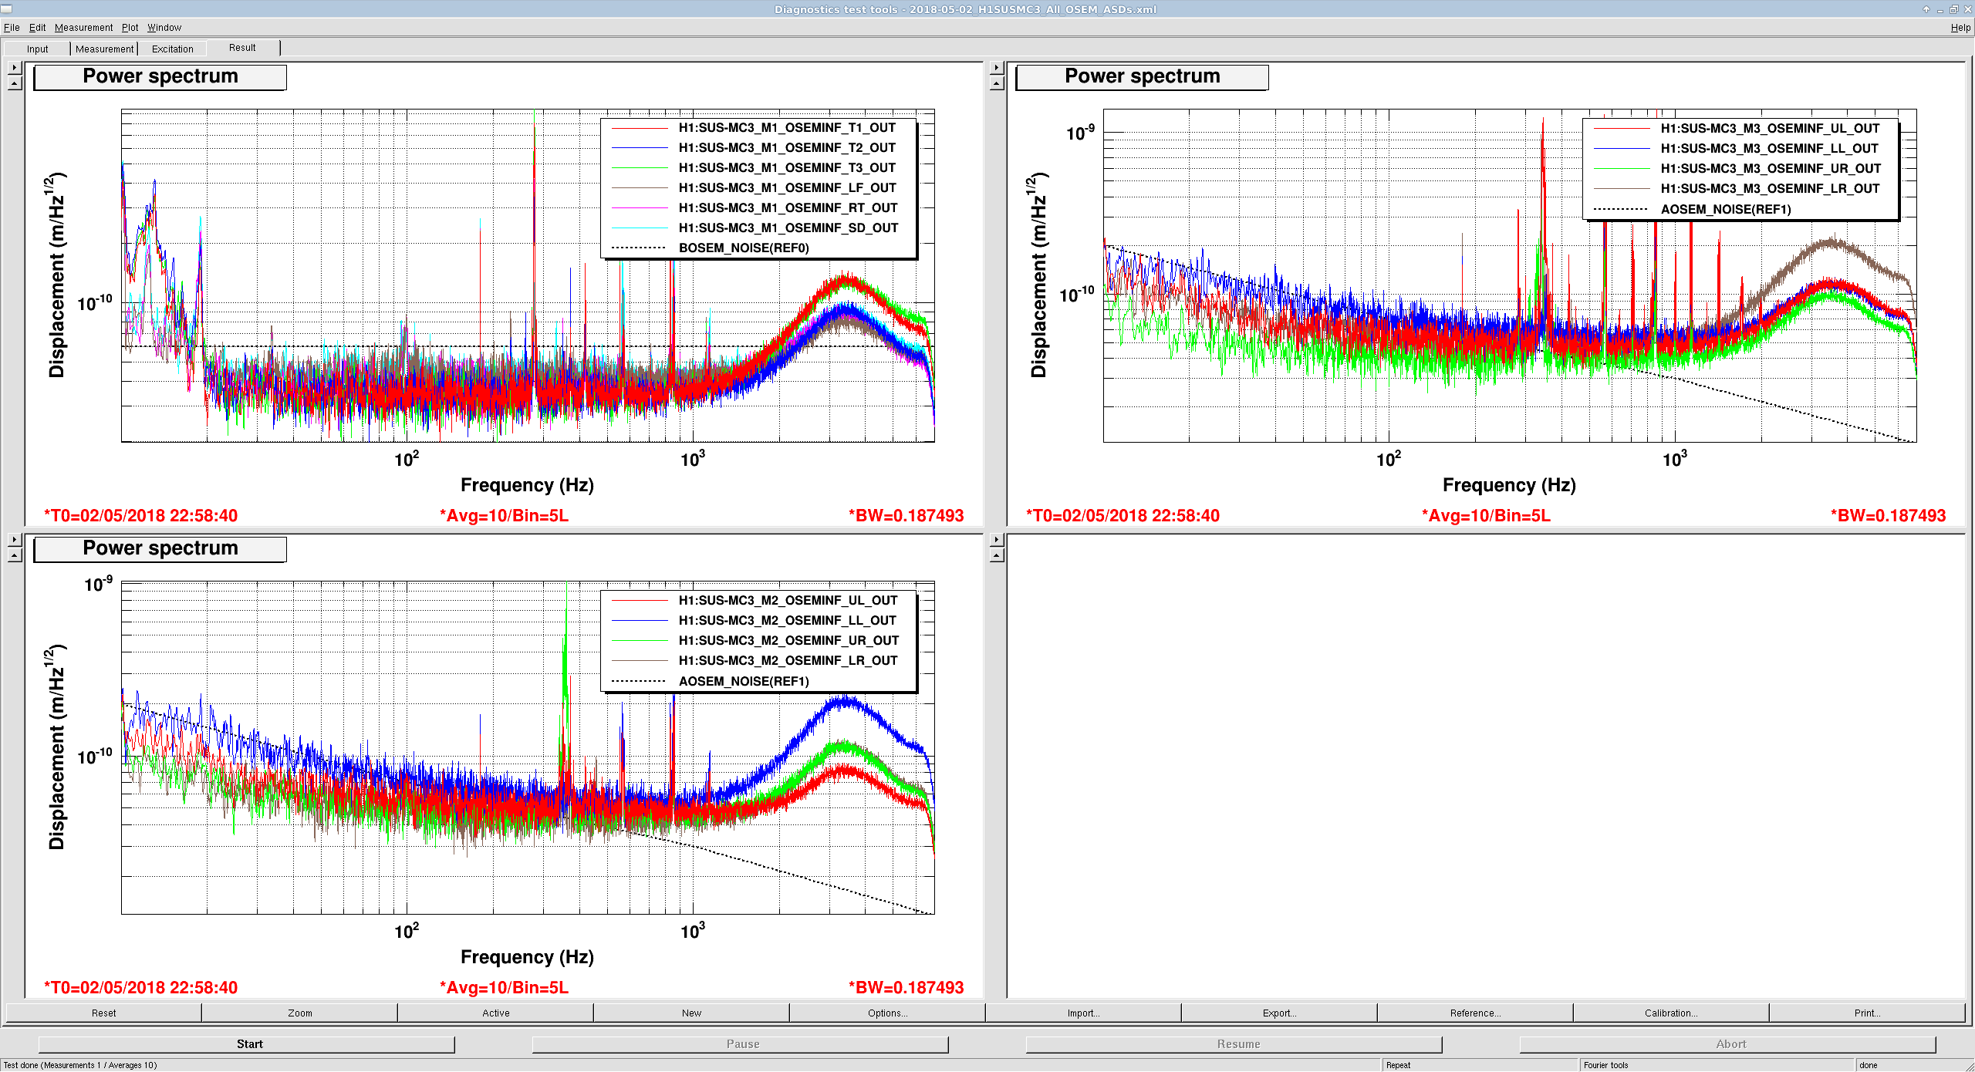Viewport: 1975px width, 1072px height.
Task: Click right-arrow options button beside M3 OSEM plot
Action: 997,68
